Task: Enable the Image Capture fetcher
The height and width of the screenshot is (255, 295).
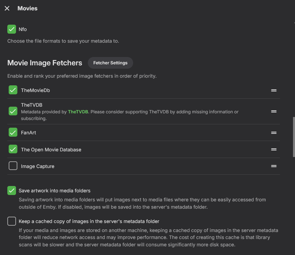Action: pos(13,166)
